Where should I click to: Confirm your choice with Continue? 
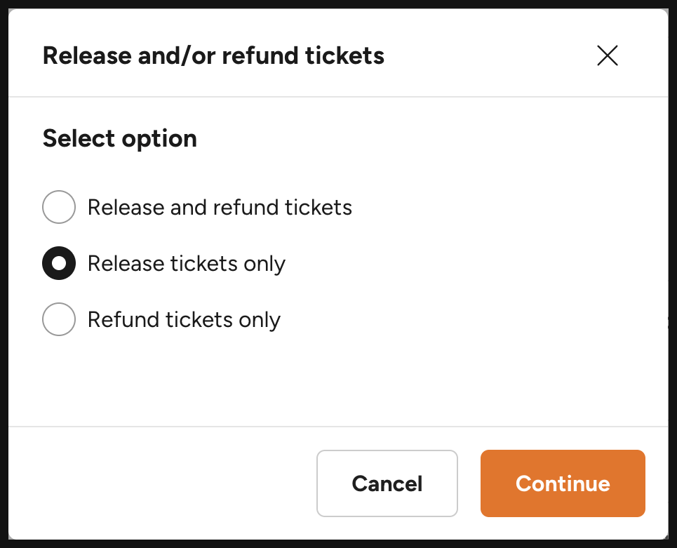pyautogui.click(x=562, y=483)
